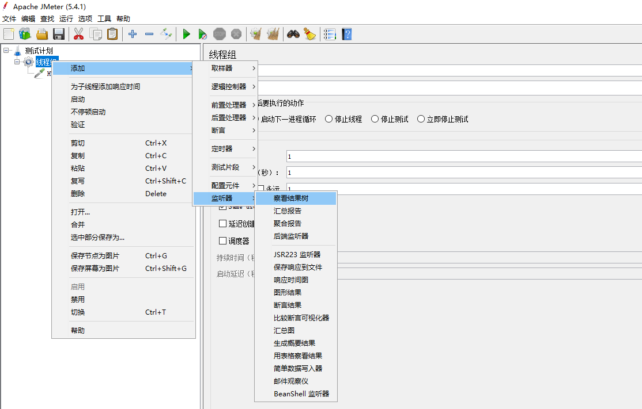
Task: Click the Stop test icon
Action: click(x=220, y=34)
